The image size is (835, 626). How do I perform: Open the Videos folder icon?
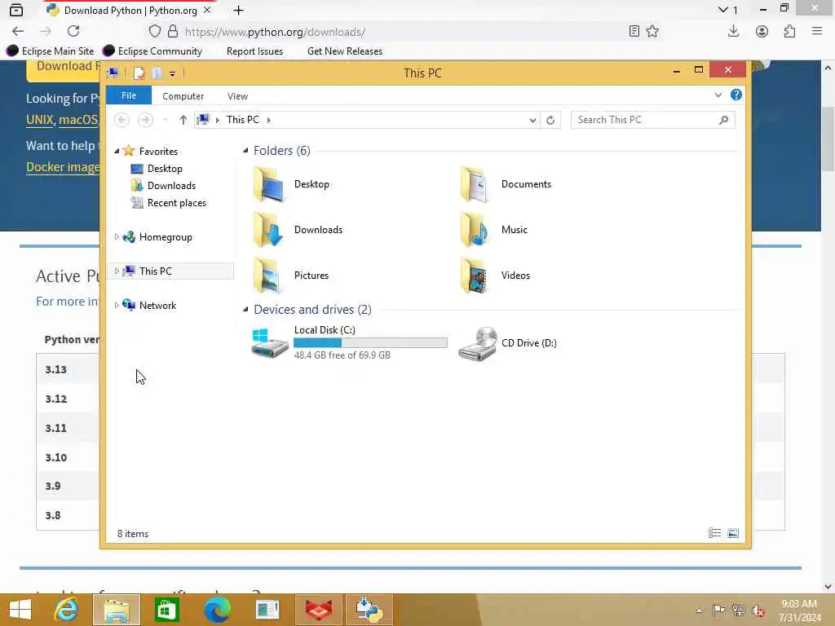point(475,276)
